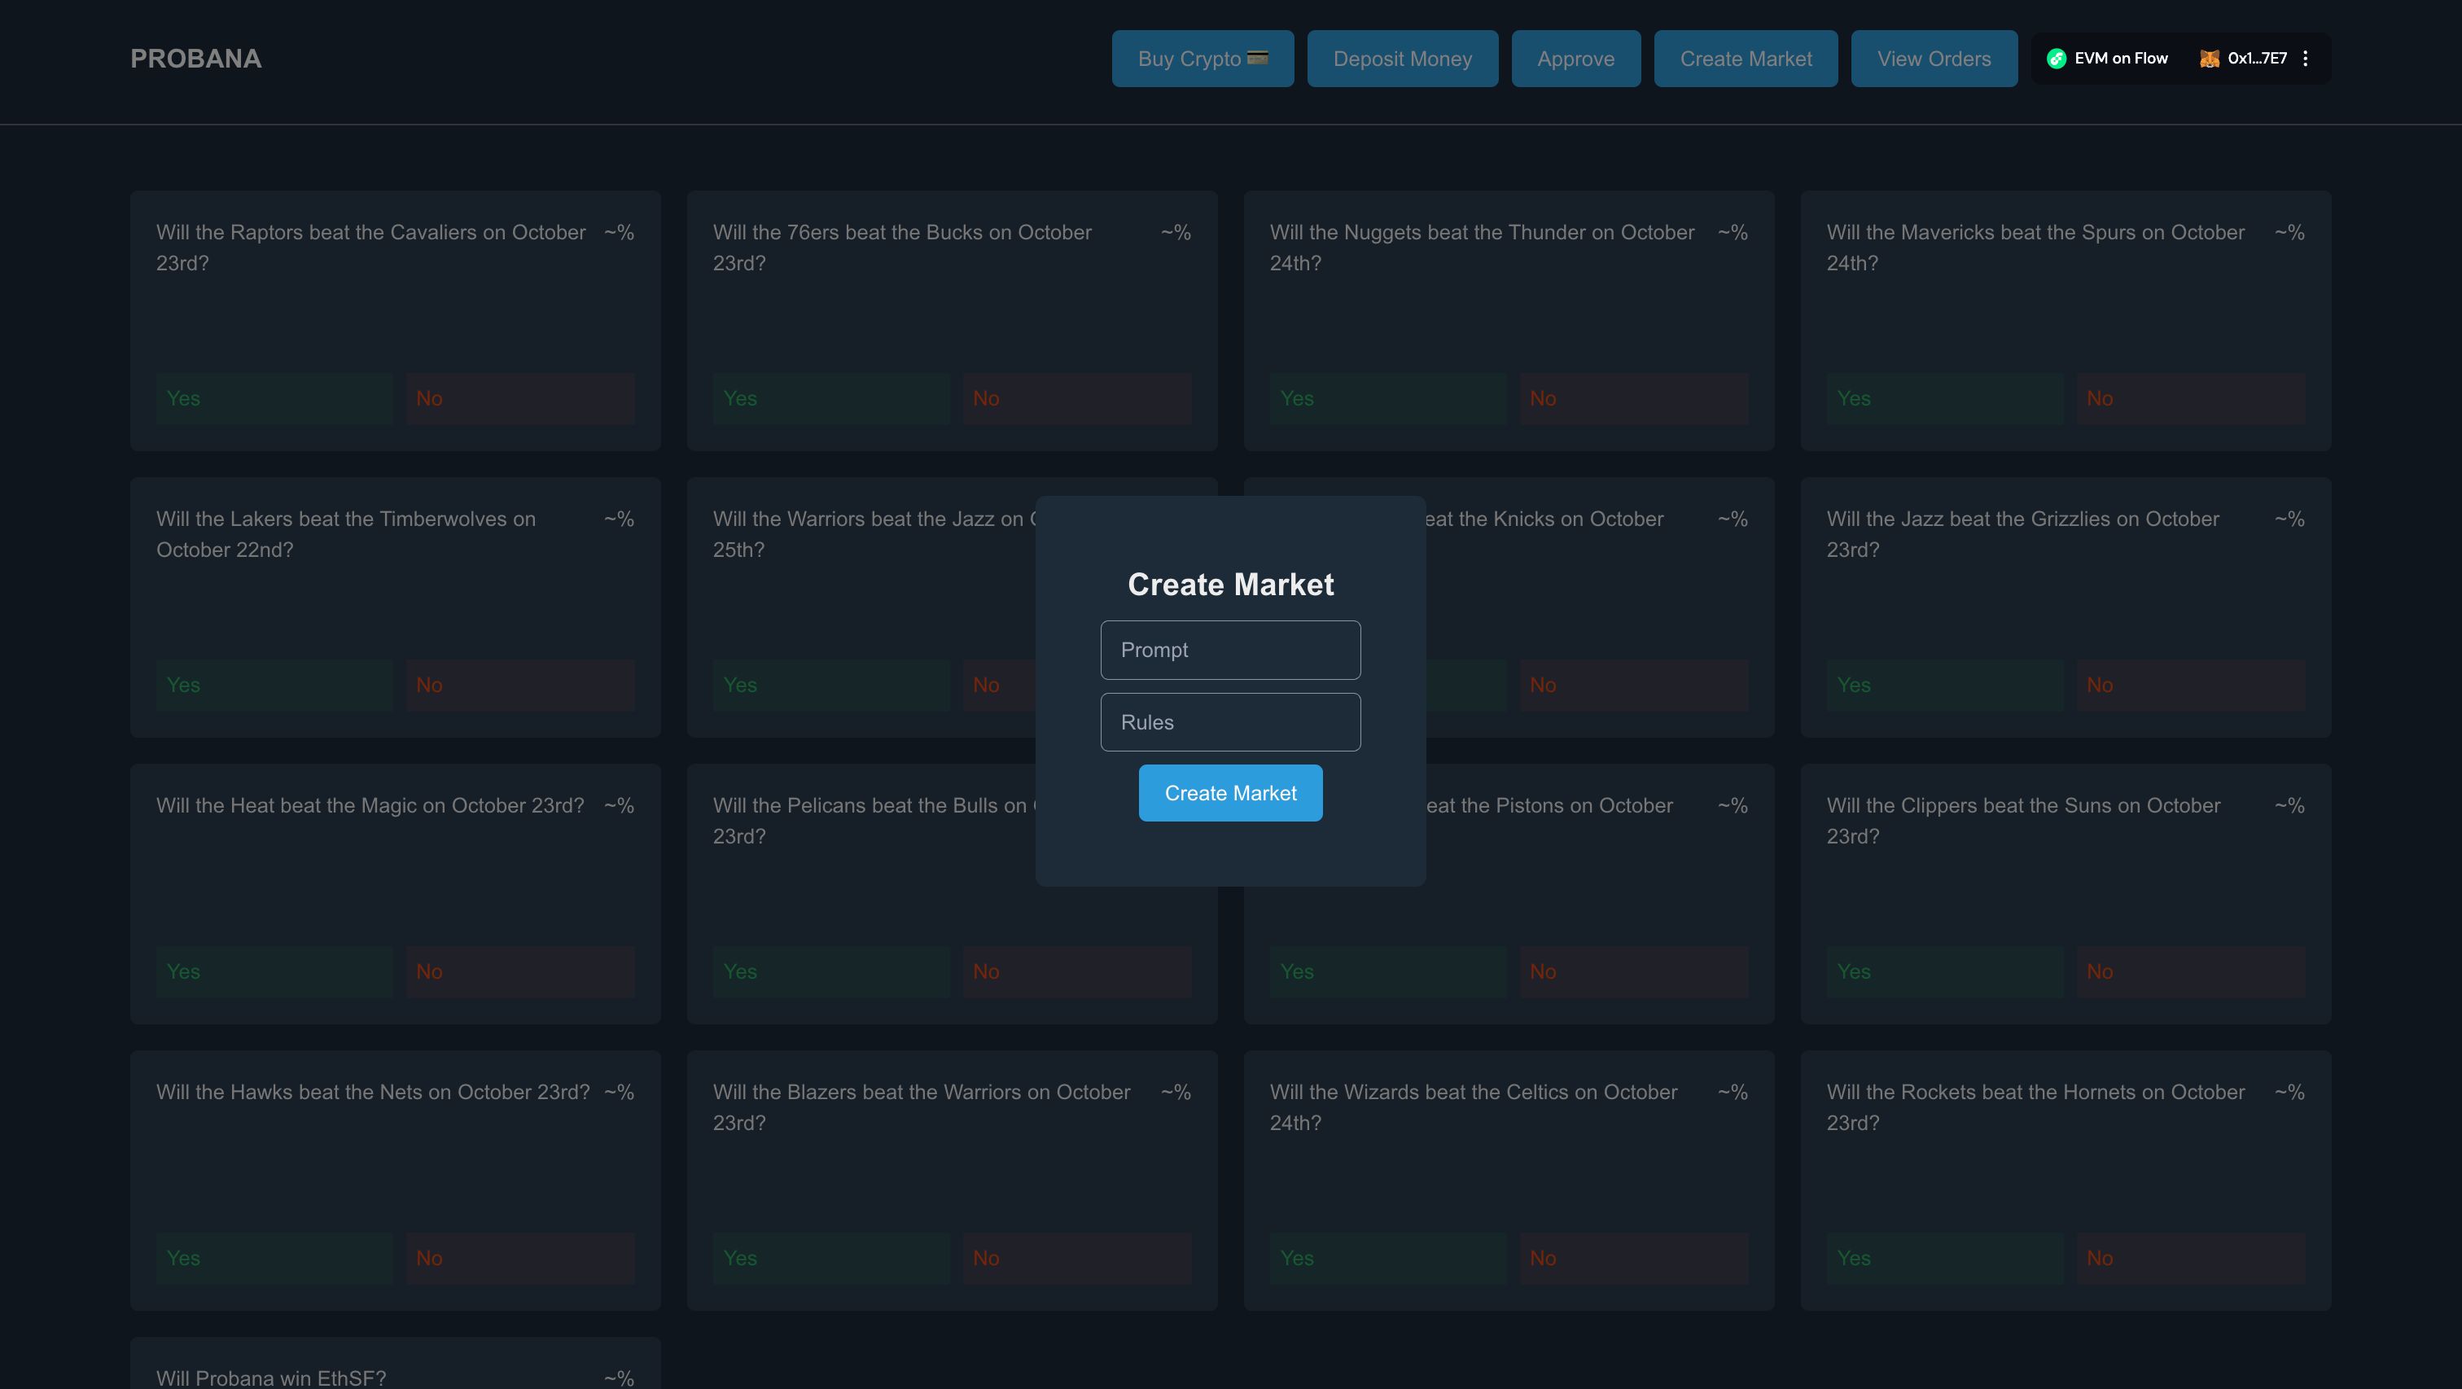Screen dimensions: 2462x1389
Task: Click Yes on Mavericks vs Spurs market
Action: [x=1945, y=399]
